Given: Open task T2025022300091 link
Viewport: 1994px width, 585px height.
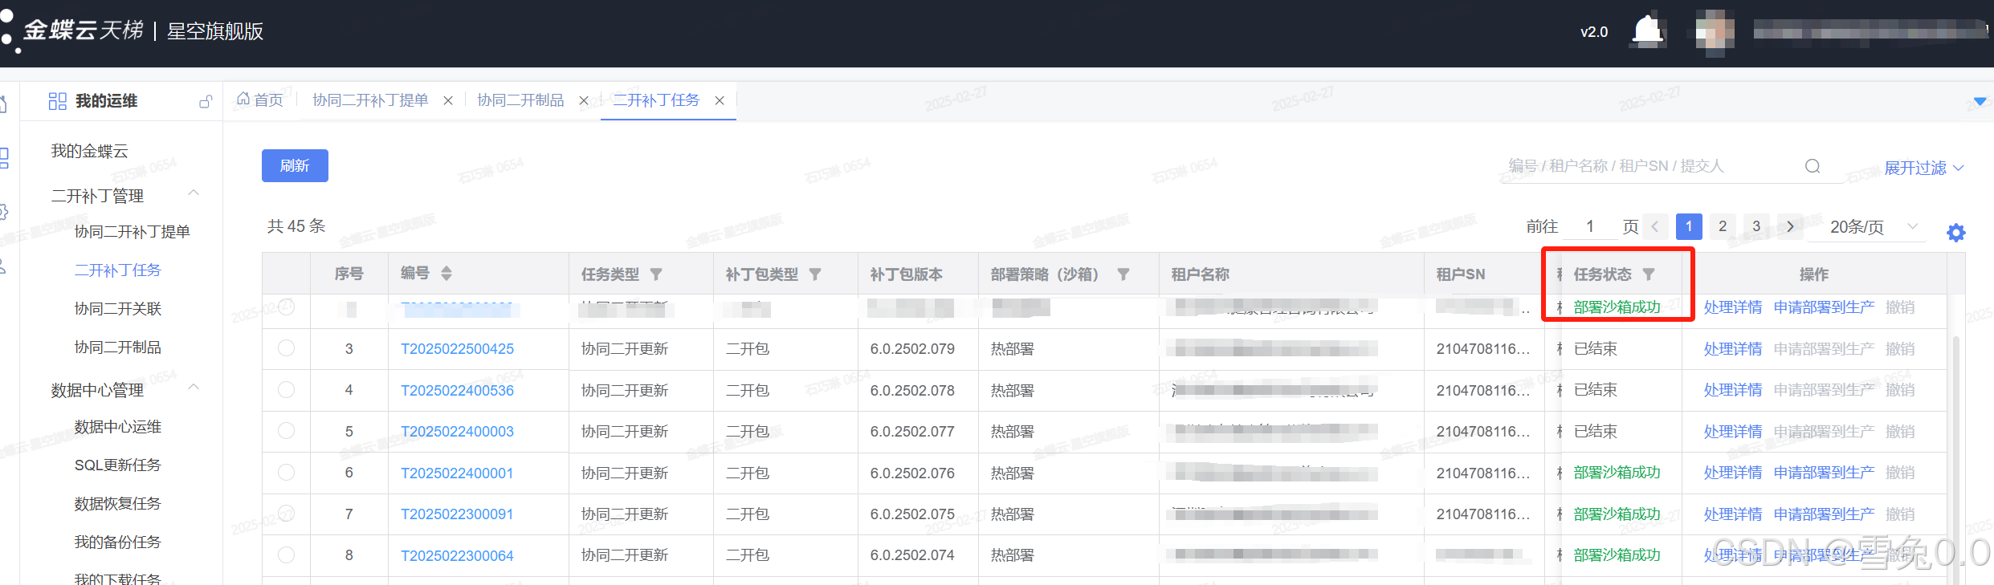Looking at the screenshot, I should click(457, 514).
